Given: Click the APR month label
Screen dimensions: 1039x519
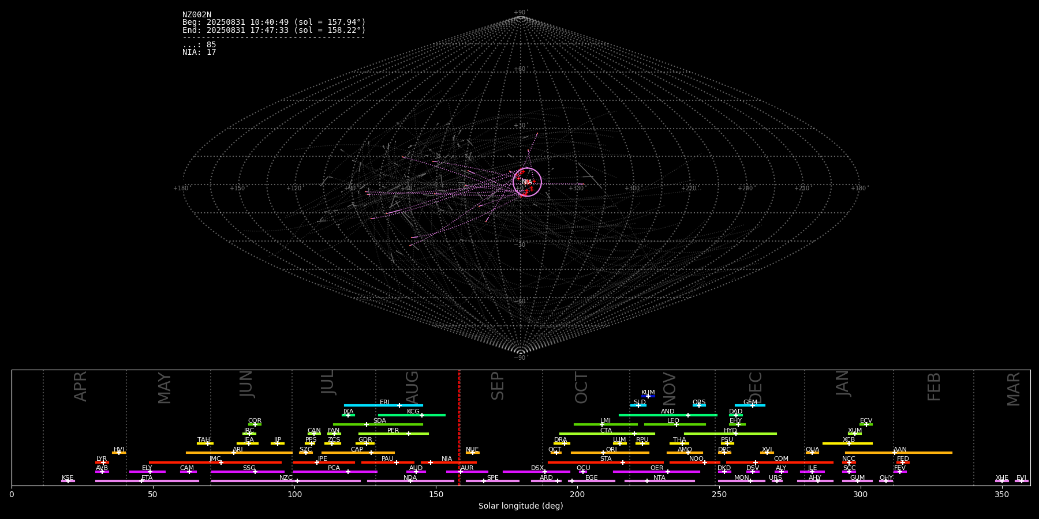Looking at the screenshot, I should [x=81, y=386].
